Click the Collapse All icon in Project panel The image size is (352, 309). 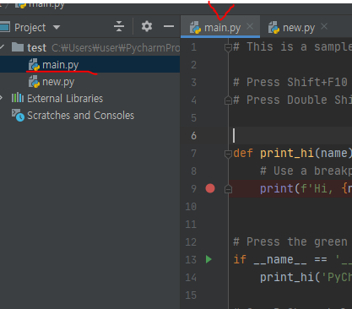[119, 26]
